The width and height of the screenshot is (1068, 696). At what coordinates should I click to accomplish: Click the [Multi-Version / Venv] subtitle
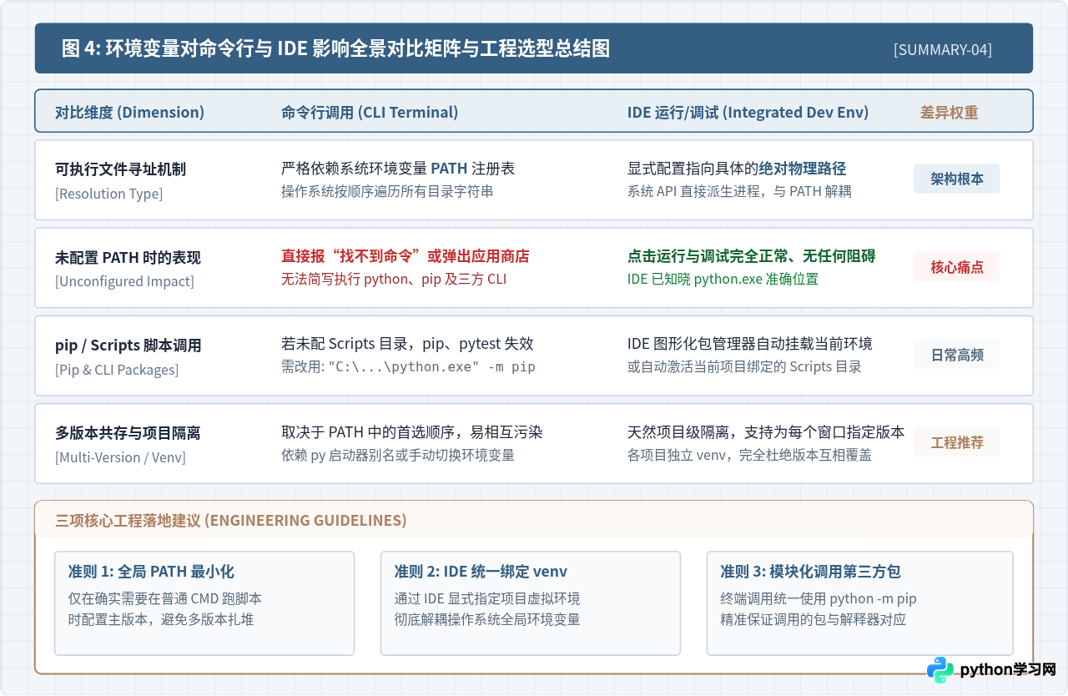click(x=120, y=457)
